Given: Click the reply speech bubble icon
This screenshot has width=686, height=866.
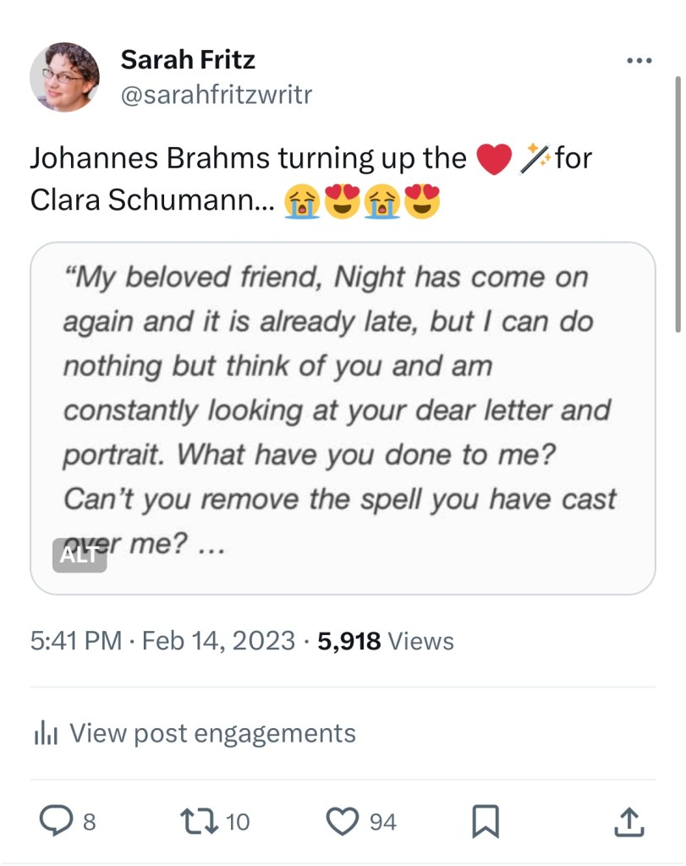Looking at the screenshot, I should point(57,820).
